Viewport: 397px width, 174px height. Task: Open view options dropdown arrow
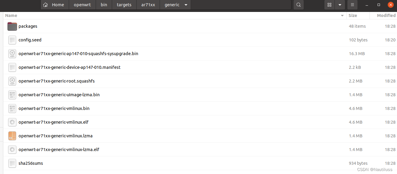(x=340, y=5)
